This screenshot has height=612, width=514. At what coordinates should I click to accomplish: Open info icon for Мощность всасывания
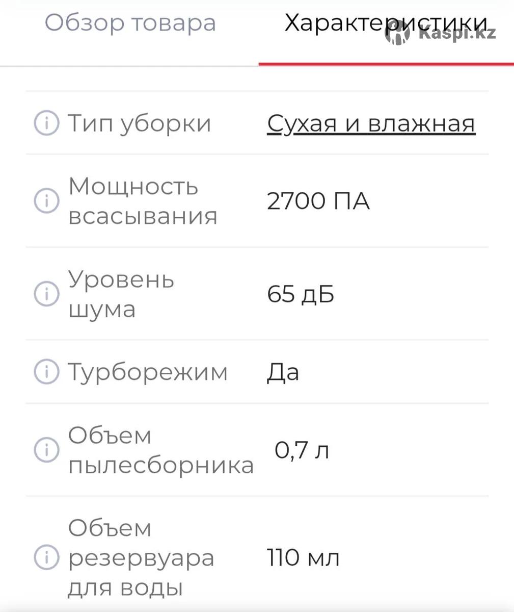coord(46,201)
